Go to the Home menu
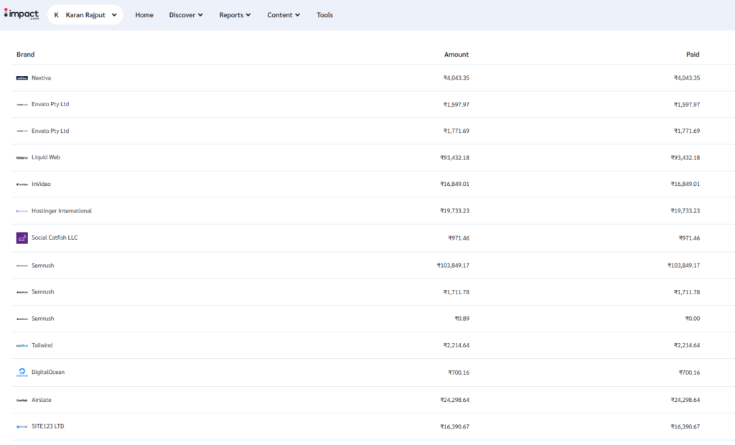735x445 pixels. click(x=144, y=15)
